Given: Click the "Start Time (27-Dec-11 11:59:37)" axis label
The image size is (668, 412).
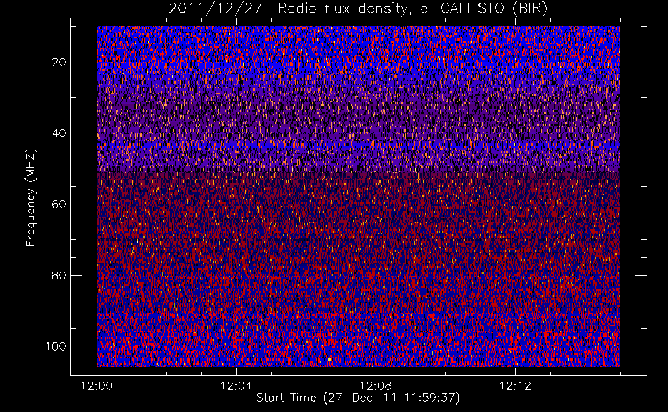Looking at the screenshot, I should point(358,398).
